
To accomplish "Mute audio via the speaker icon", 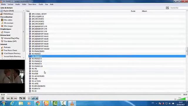I will pos(175,99).
